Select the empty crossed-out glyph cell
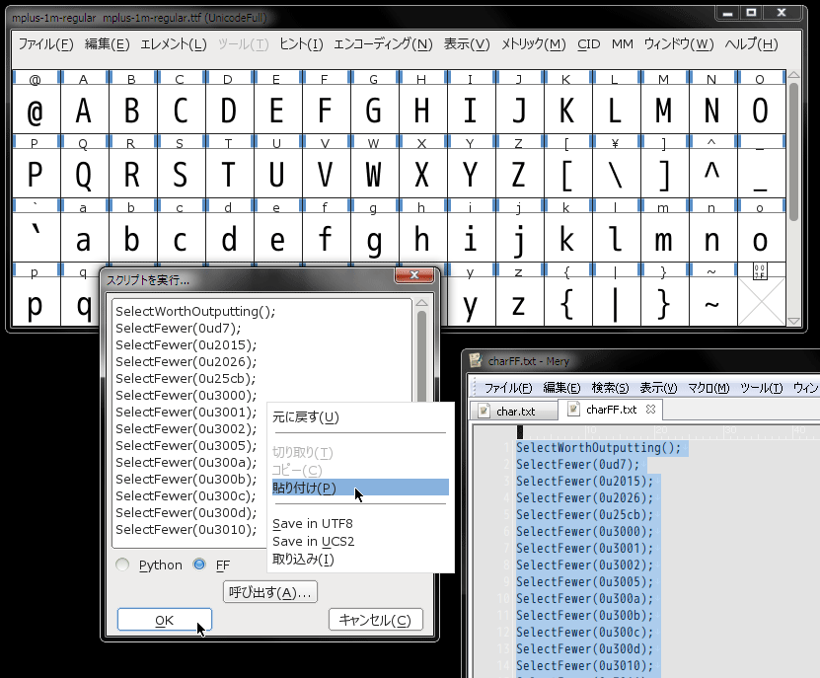The width and height of the screenshot is (820, 678). 761,302
